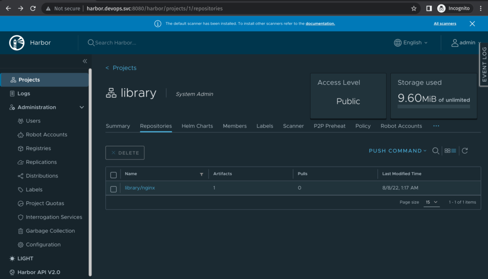The height and width of the screenshot is (279, 488).
Task: Switch to the Members tab
Action: point(234,126)
